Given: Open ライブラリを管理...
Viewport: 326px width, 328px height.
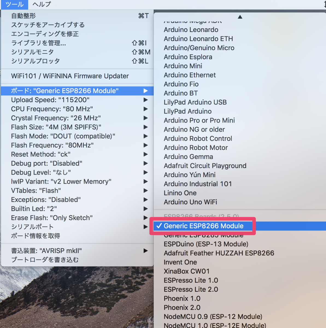Looking at the screenshot, I should [x=77, y=43].
